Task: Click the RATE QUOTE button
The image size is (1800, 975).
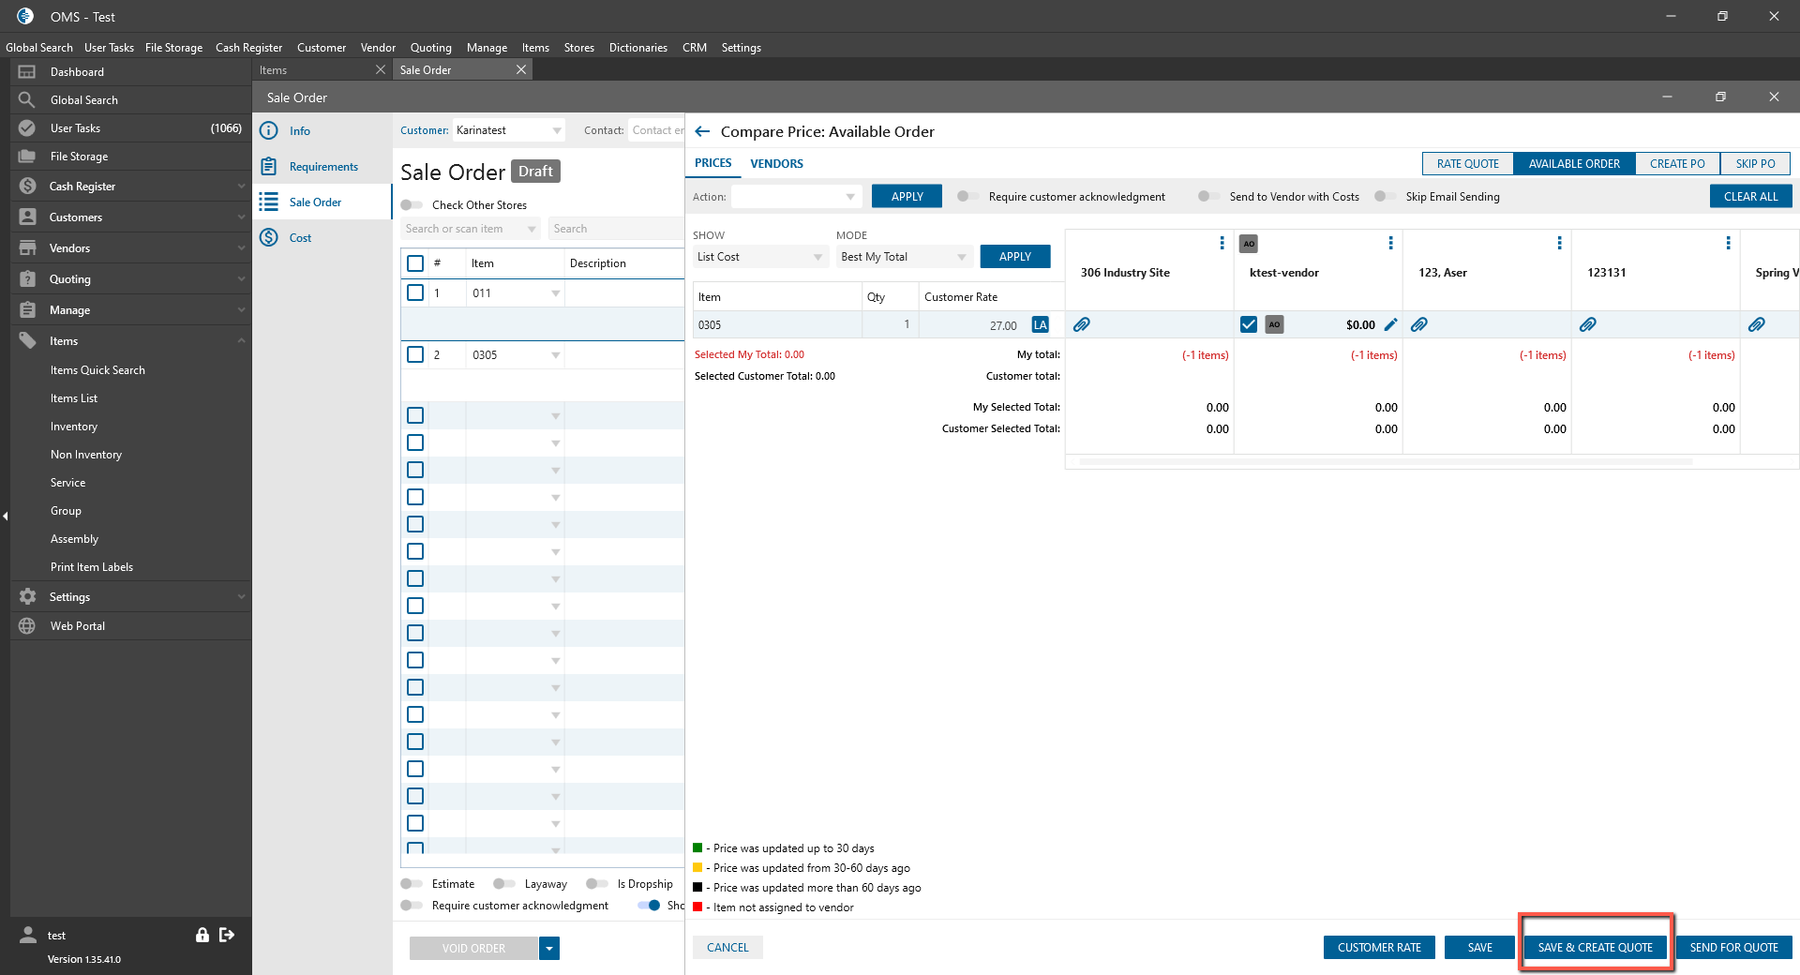Action: tap(1467, 164)
